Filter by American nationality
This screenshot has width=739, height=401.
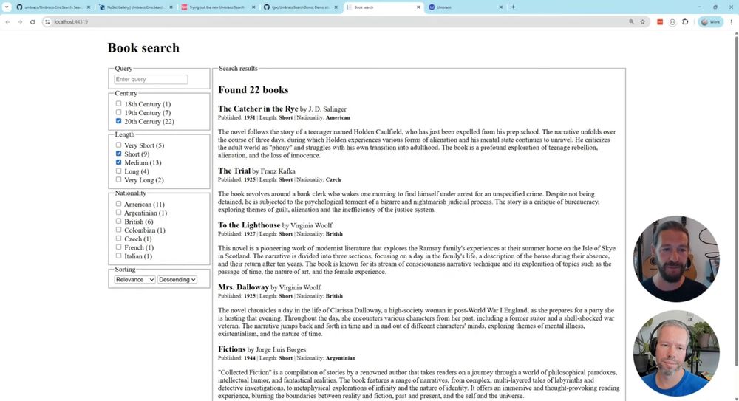click(118, 204)
